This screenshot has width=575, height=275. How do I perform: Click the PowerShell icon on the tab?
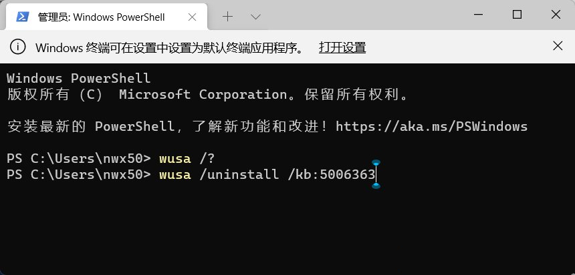point(23,15)
